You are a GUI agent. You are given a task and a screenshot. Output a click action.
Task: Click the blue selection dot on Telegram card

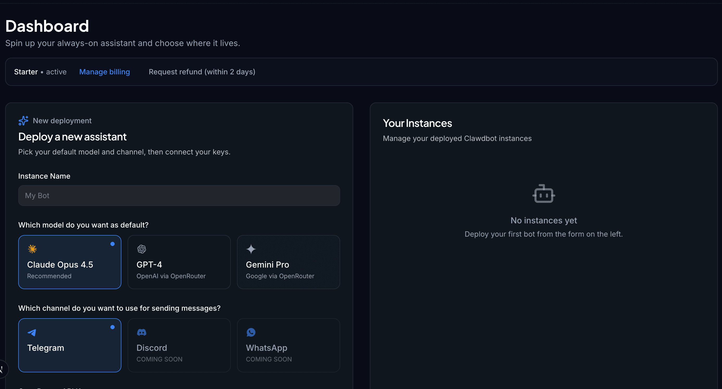click(113, 327)
